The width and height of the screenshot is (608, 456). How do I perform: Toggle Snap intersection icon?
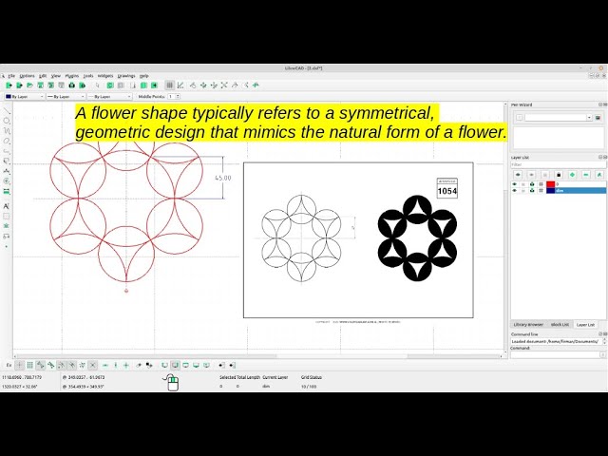click(93, 365)
